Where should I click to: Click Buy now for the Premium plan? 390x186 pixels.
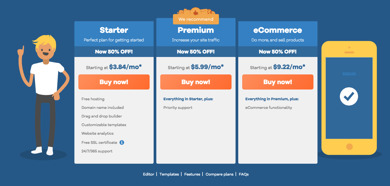(196, 82)
